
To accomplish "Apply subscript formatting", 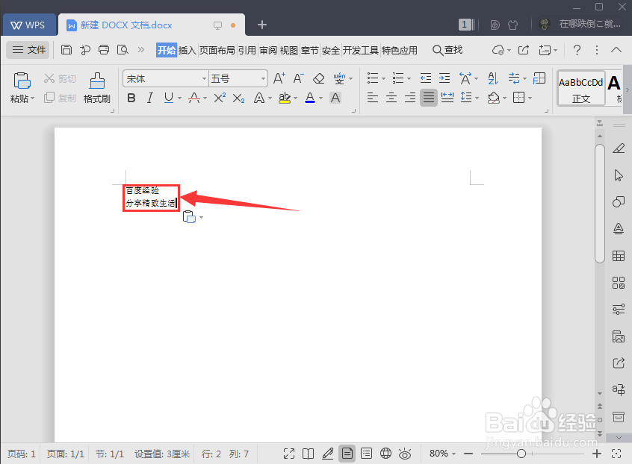I will pyautogui.click(x=238, y=98).
